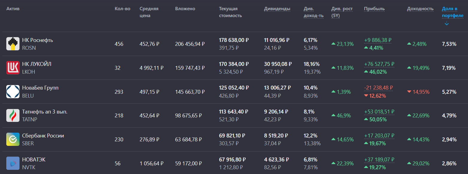Image resolution: width=468 pixels, height=174 pixels.
Task: Click the Текущая стоимость column header
Action: click(230, 12)
